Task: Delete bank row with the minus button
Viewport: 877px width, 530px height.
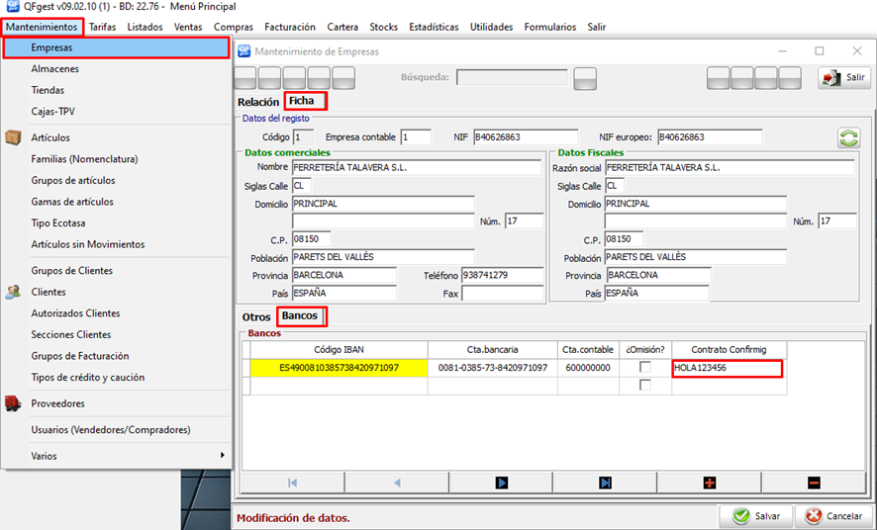Action: pyautogui.click(x=814, y=483)
